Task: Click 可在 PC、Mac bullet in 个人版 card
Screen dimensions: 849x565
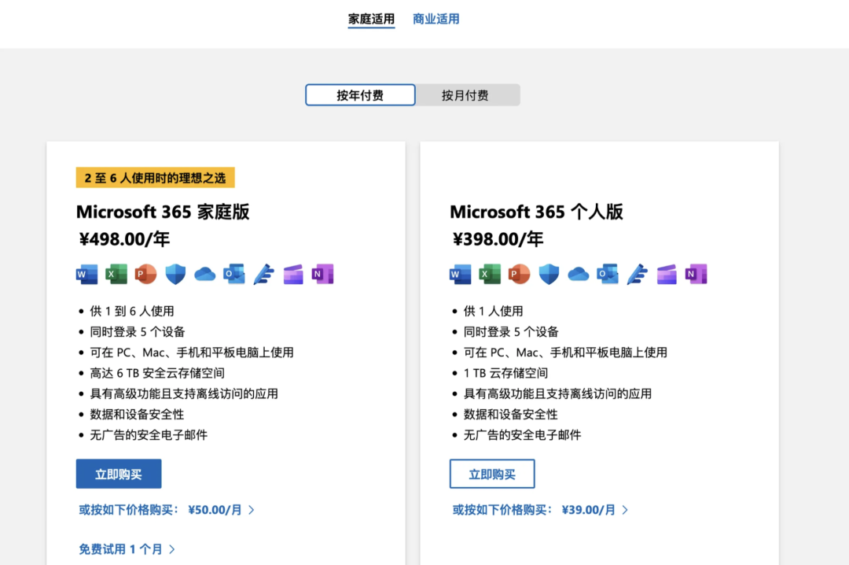Action: pos(565,353)
